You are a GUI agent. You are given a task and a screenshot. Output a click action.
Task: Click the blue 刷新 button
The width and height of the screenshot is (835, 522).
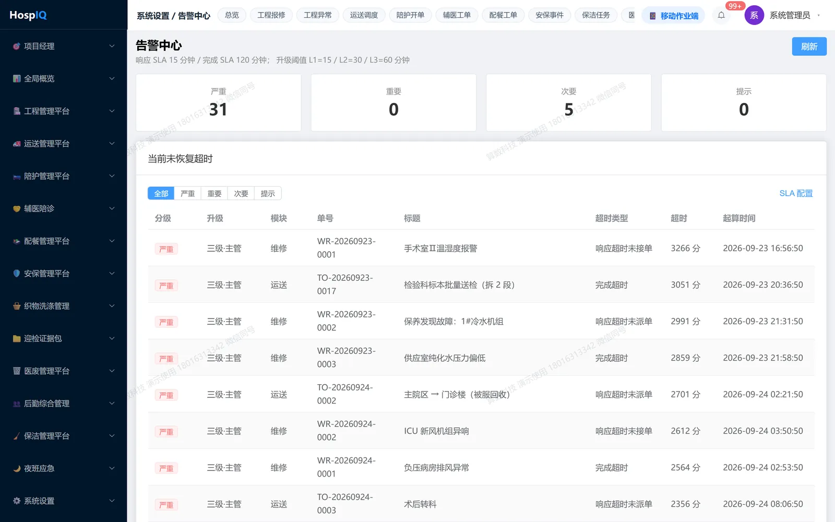pyautogui.click(x=809, y=46)
